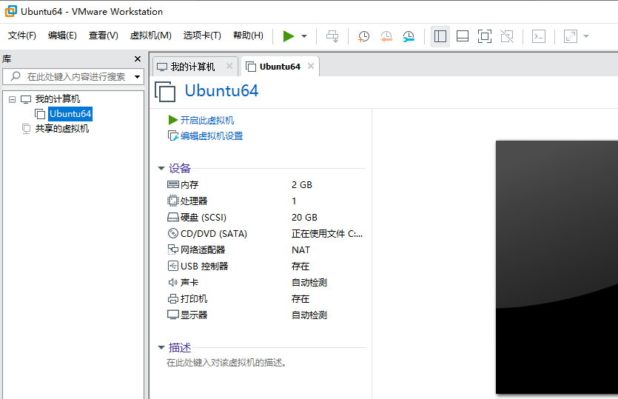Click the VM screen preview thumbnail

(x=557, y=267)
